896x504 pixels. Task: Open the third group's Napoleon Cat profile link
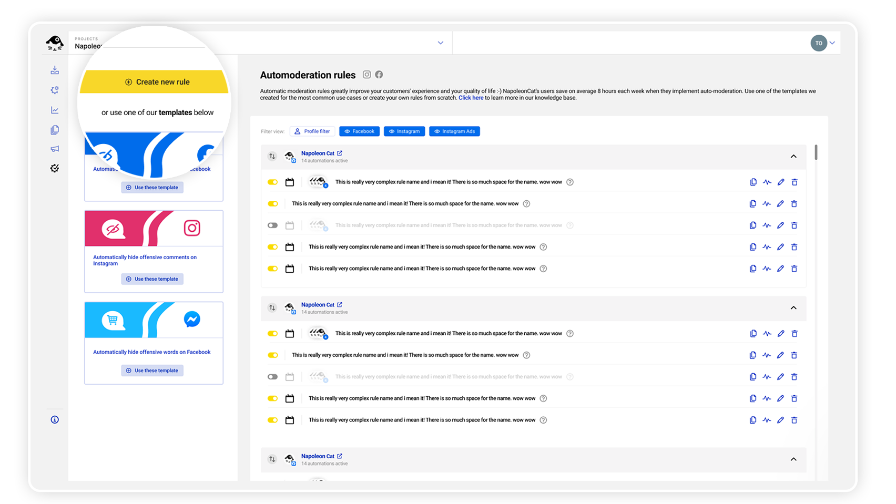tap(318, 456)
